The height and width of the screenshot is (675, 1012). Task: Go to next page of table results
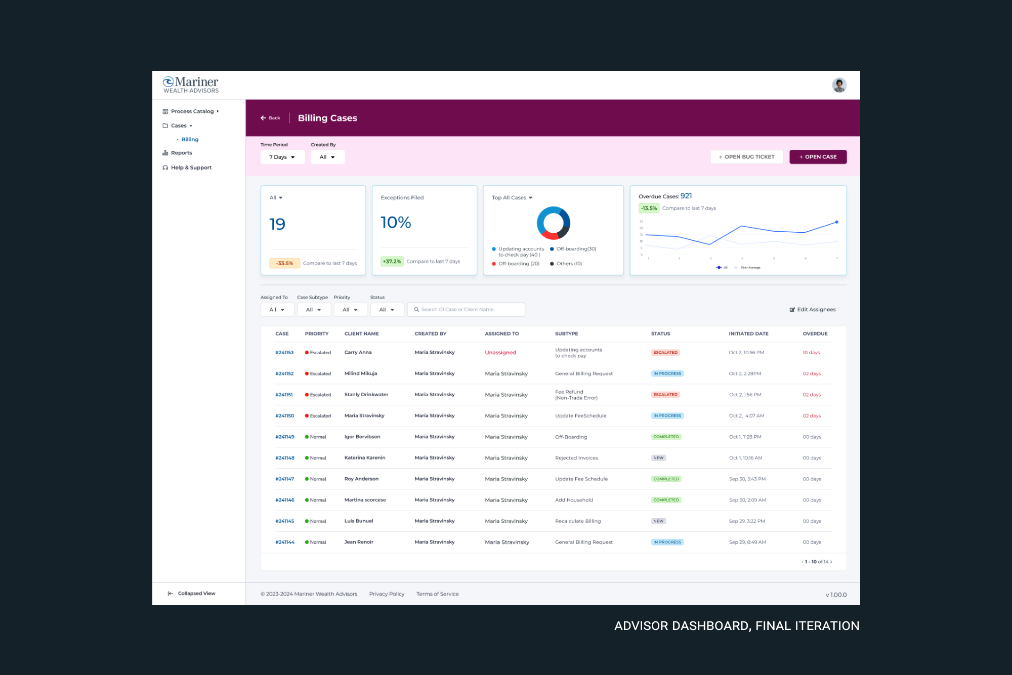[x=831, y=562]
